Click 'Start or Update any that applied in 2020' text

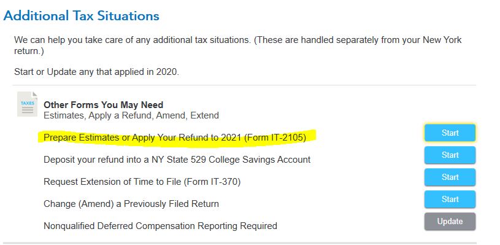point(96,72)
